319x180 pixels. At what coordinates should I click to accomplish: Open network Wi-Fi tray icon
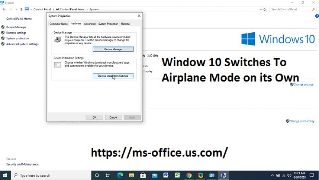coord(284,175)
